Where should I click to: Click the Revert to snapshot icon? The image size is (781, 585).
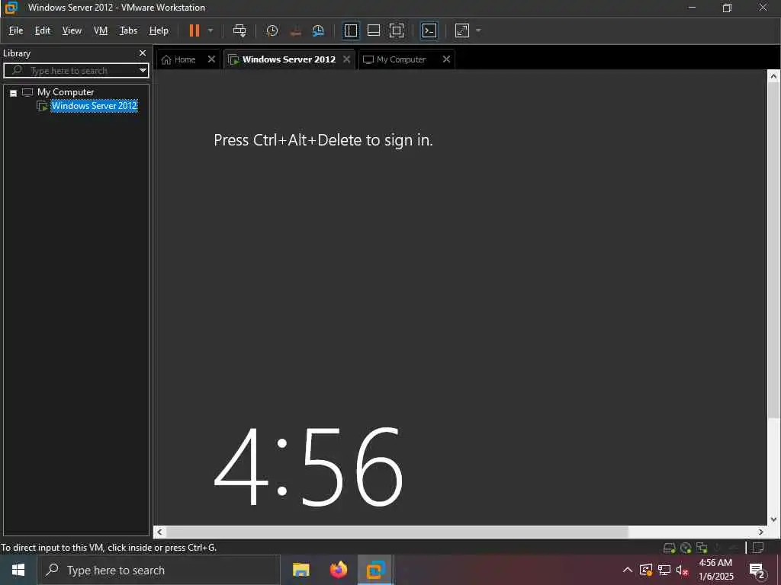(295, 30)
